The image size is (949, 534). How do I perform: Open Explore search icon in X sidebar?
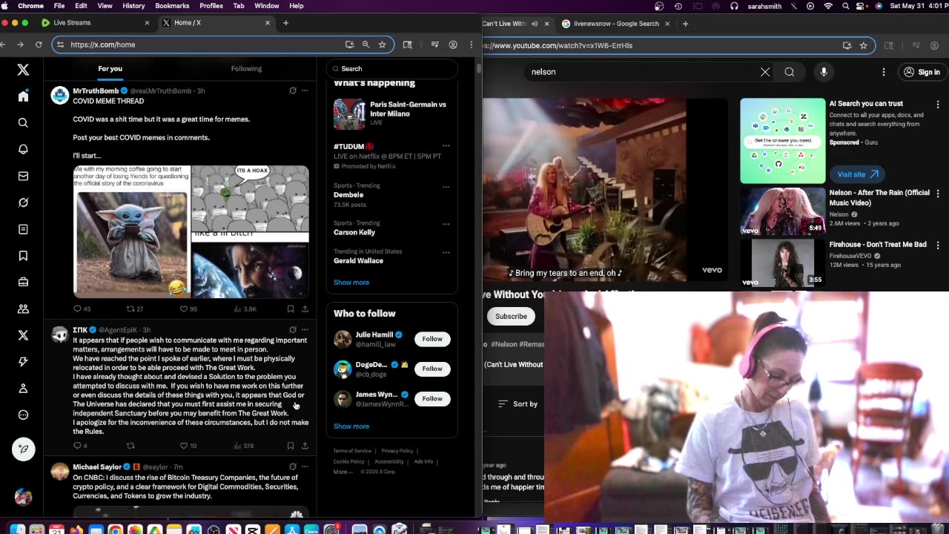(23, 123)
